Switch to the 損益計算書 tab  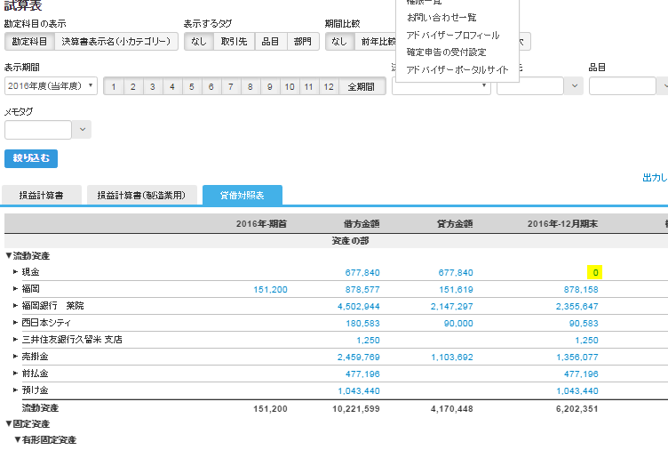[x=42, y=196]
